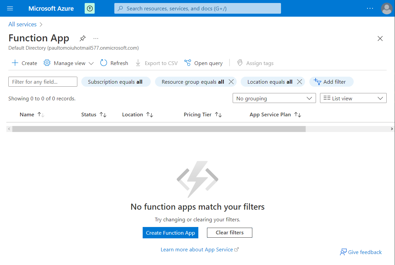Focus the Search resources, services, and docs box
395x265 pixels.
click(x=197, y=8)
